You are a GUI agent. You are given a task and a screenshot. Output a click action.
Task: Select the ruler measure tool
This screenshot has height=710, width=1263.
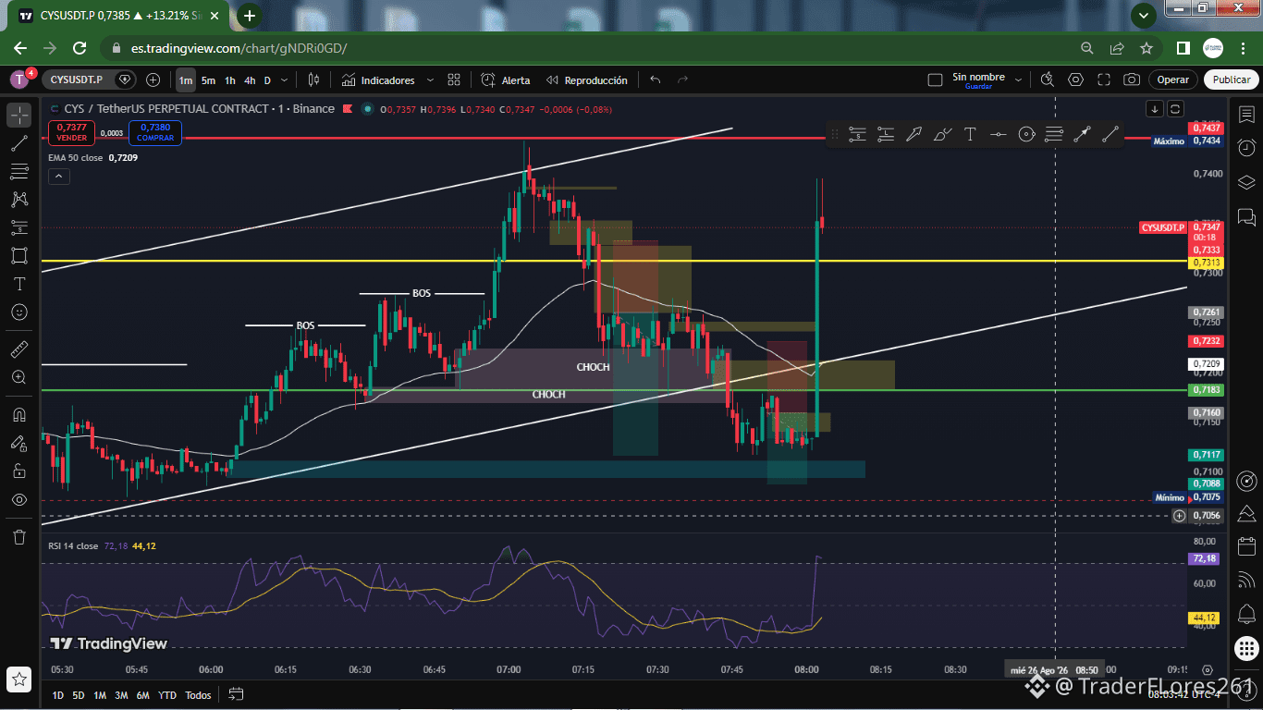pos(19,349)
